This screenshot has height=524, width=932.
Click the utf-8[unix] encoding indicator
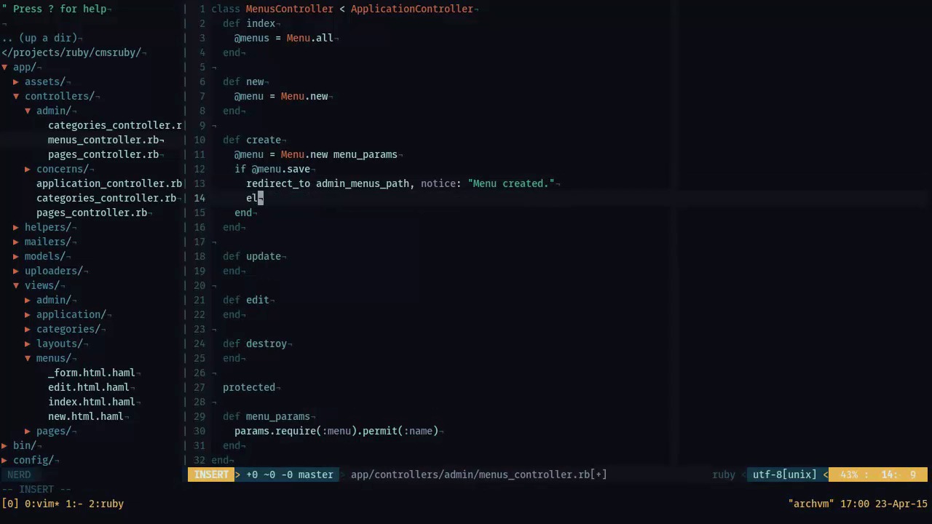click(785, 475)
